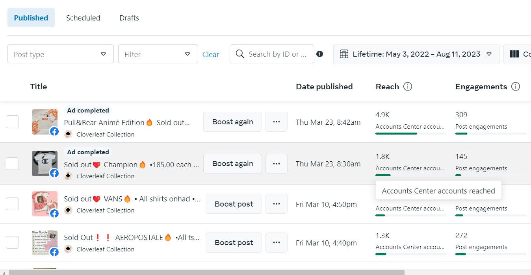Click the Search by ID field

point(277,54)
